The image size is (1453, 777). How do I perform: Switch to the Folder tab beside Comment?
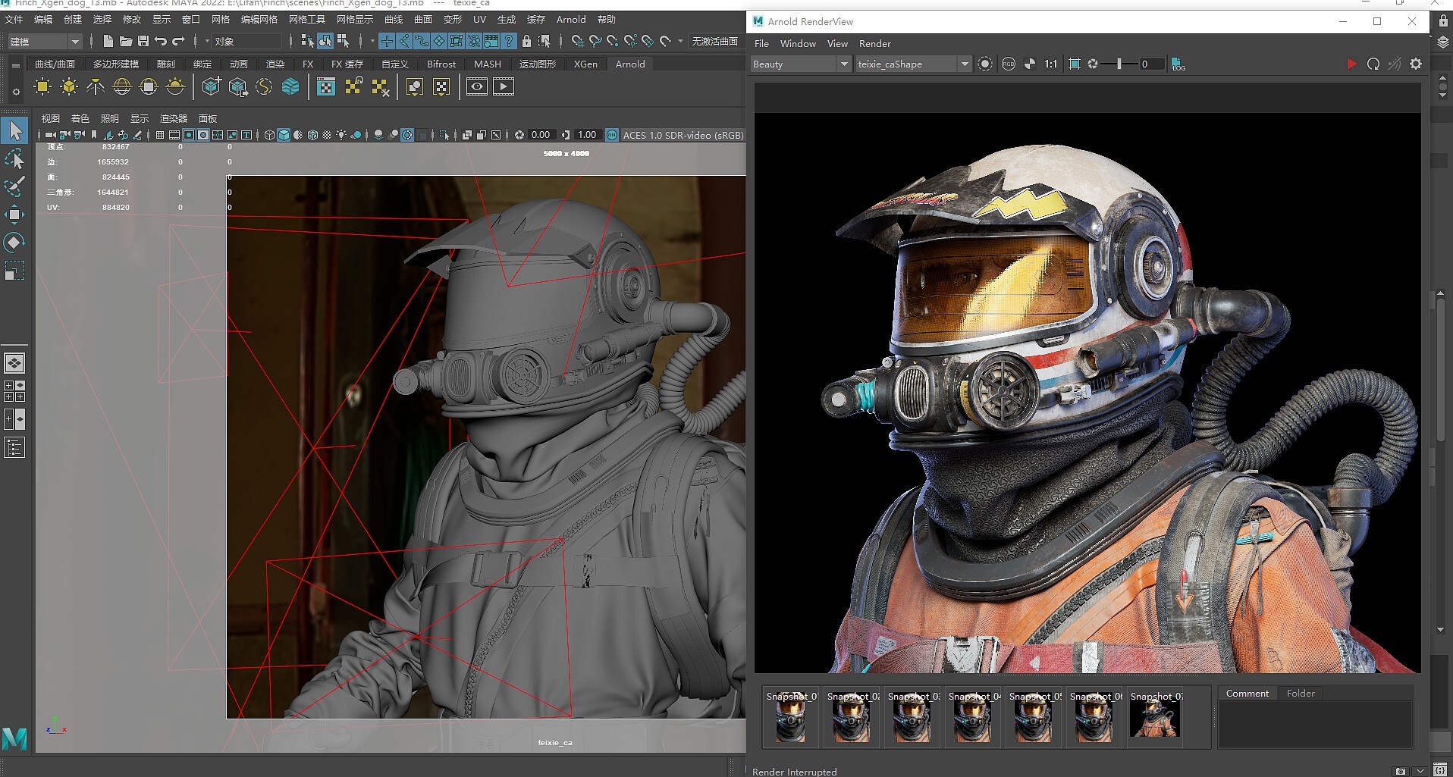click(x=1300, y=693)
